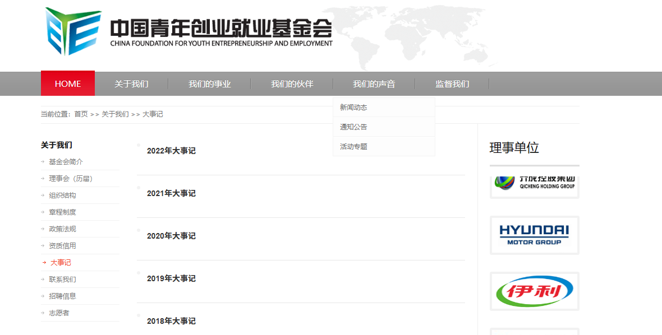Open the Hyundai Motor Group logo

[534, 235]
